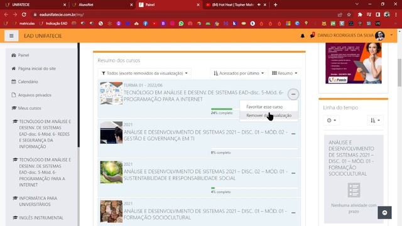The image size is (402, 226).
Task: Expand user menu arrow beside avatar
Action: [391, 35]
